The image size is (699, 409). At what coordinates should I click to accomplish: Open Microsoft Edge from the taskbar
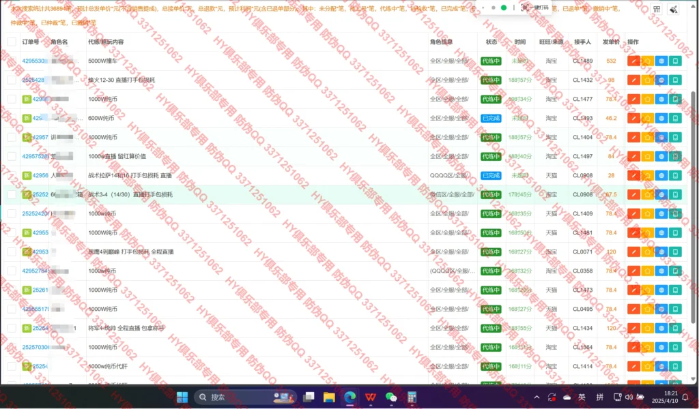350,397
